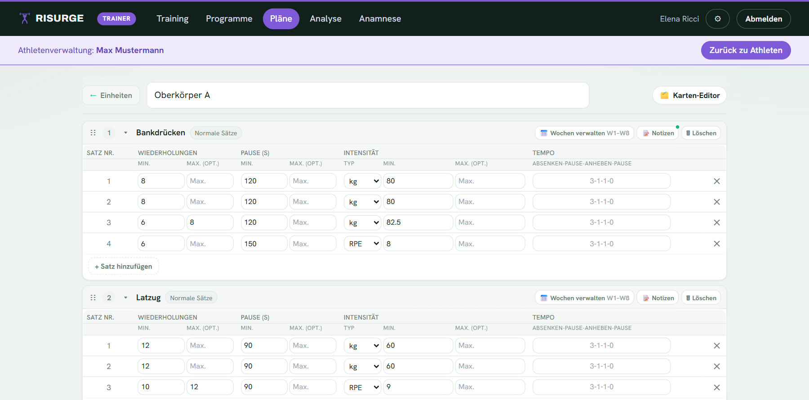Go to the Training tab

coord(173,19)
